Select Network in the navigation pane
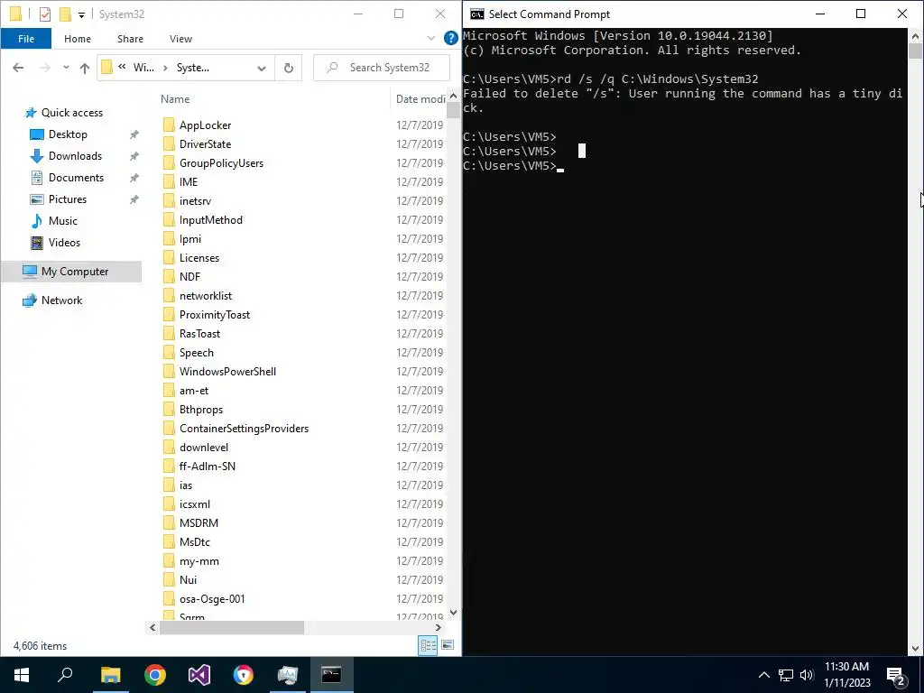Viewport: 924px width, 693px height. click(x=61, y=300)
